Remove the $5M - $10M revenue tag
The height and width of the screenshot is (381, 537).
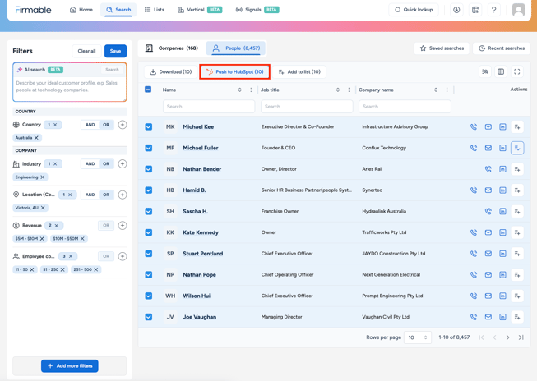tap(42, 239)
